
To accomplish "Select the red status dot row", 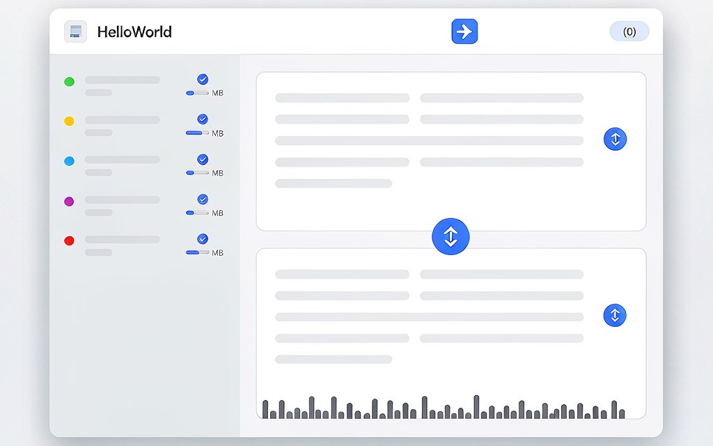I will [x=143, y=245].
